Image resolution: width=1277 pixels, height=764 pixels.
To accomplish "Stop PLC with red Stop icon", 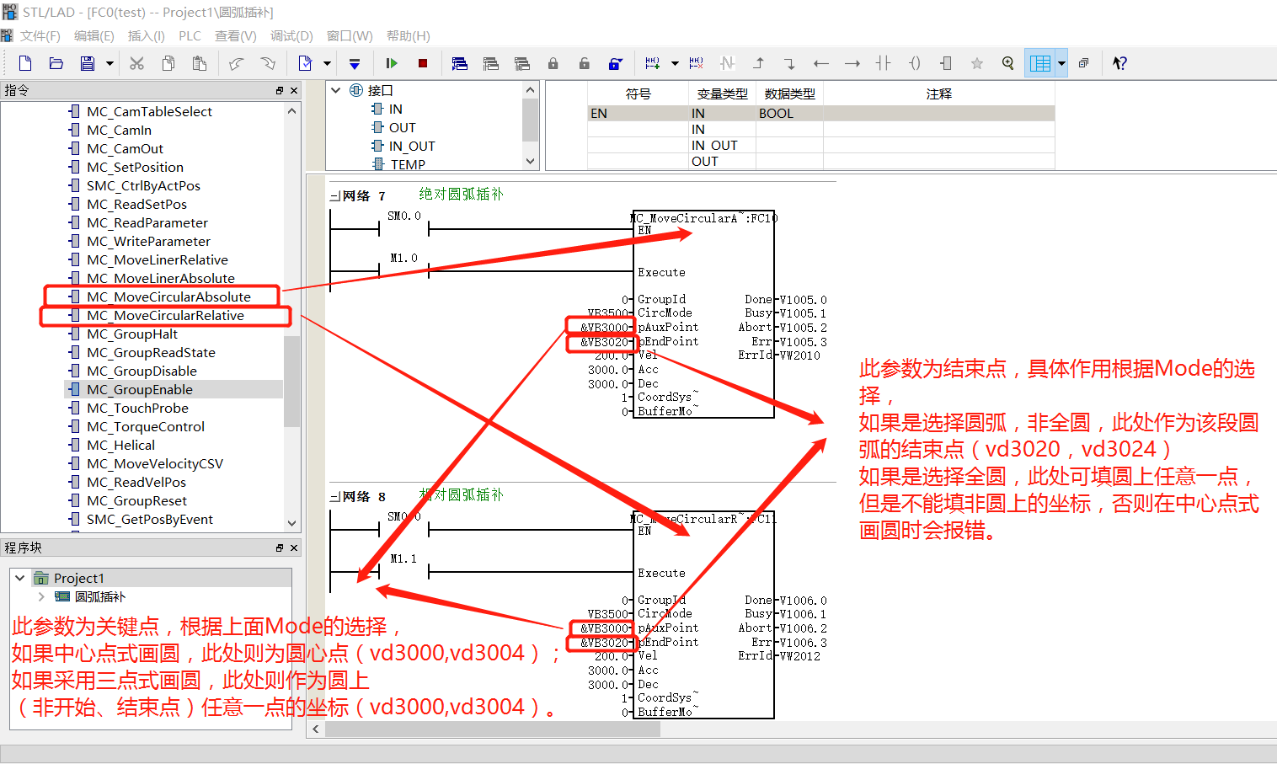I will pyautogui.click(x=423, y=63).
